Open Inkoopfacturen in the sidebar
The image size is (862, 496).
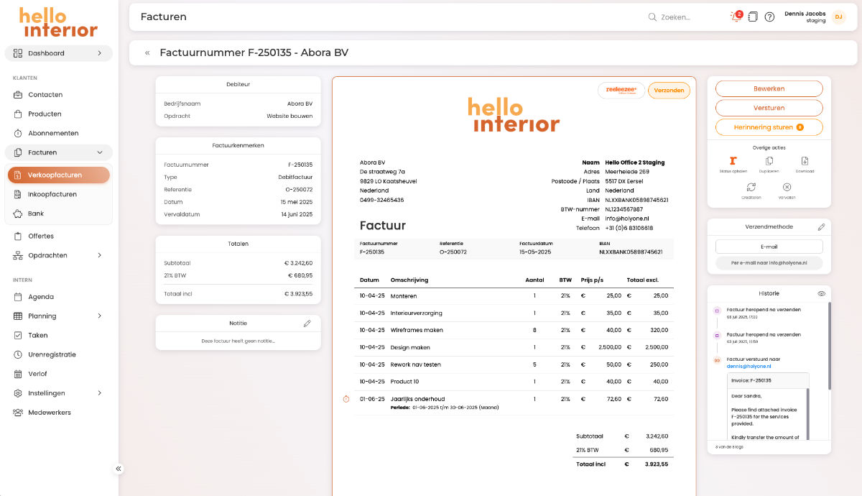52,194
